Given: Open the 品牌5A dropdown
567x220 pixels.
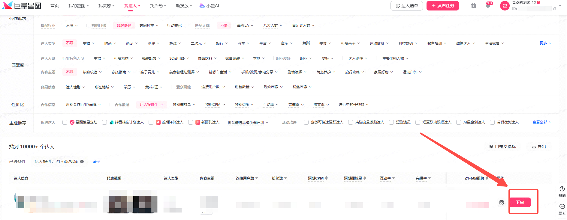Looking at the screenshot, I should [x=245, y=25].
